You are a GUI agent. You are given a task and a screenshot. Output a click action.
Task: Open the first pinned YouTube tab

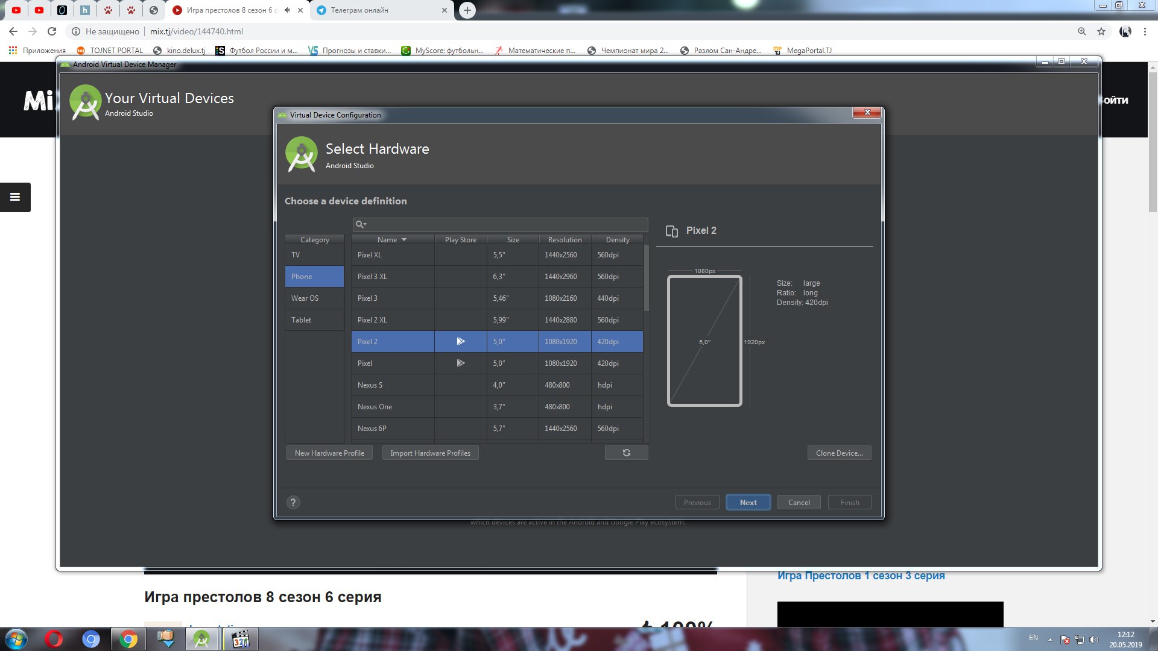tap(16, 10)
